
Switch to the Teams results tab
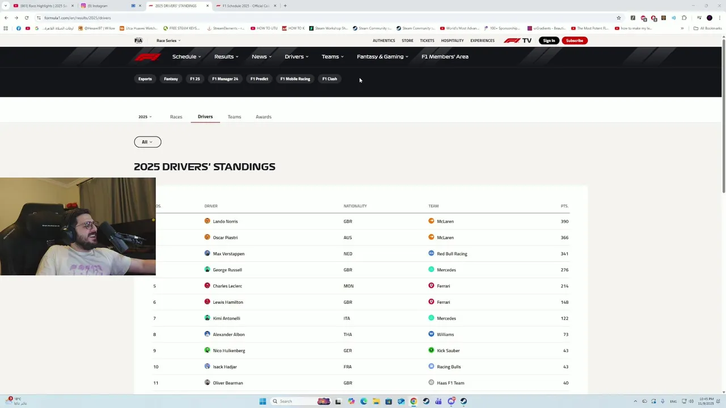234,117
